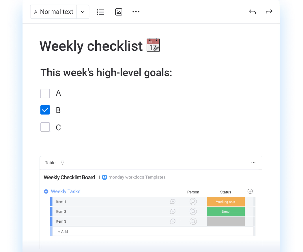Viewport: 303px width, 252px height.
Task: Assign a person to Item 2
Action: tap(193, 211)
